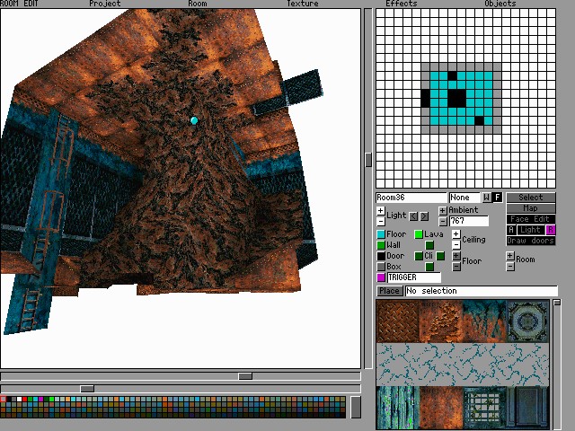
Task: Click the cyan Floor color square
Action: pyautogui.click(x=381, y=234)
